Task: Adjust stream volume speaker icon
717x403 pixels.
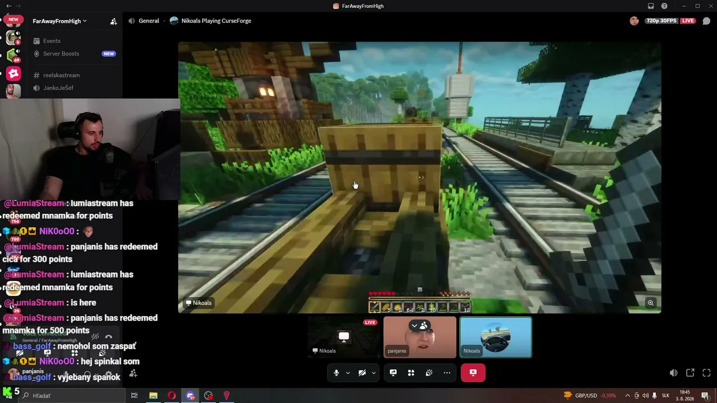Action: coord(673,373)
